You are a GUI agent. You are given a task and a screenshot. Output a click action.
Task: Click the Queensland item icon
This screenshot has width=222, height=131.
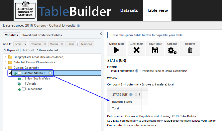19,89
